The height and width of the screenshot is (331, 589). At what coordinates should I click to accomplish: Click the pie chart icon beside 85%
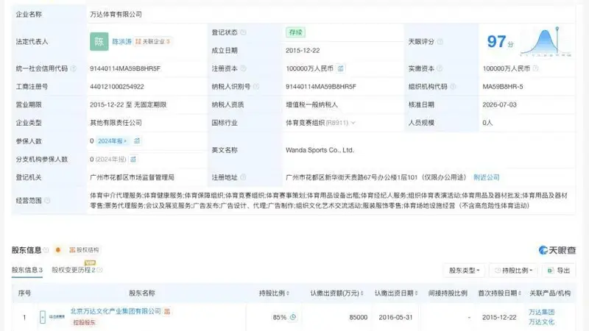tap(293, 317)
